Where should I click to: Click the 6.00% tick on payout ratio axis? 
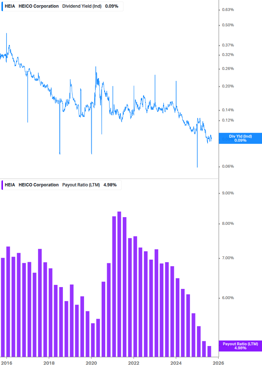click(228, 298)
